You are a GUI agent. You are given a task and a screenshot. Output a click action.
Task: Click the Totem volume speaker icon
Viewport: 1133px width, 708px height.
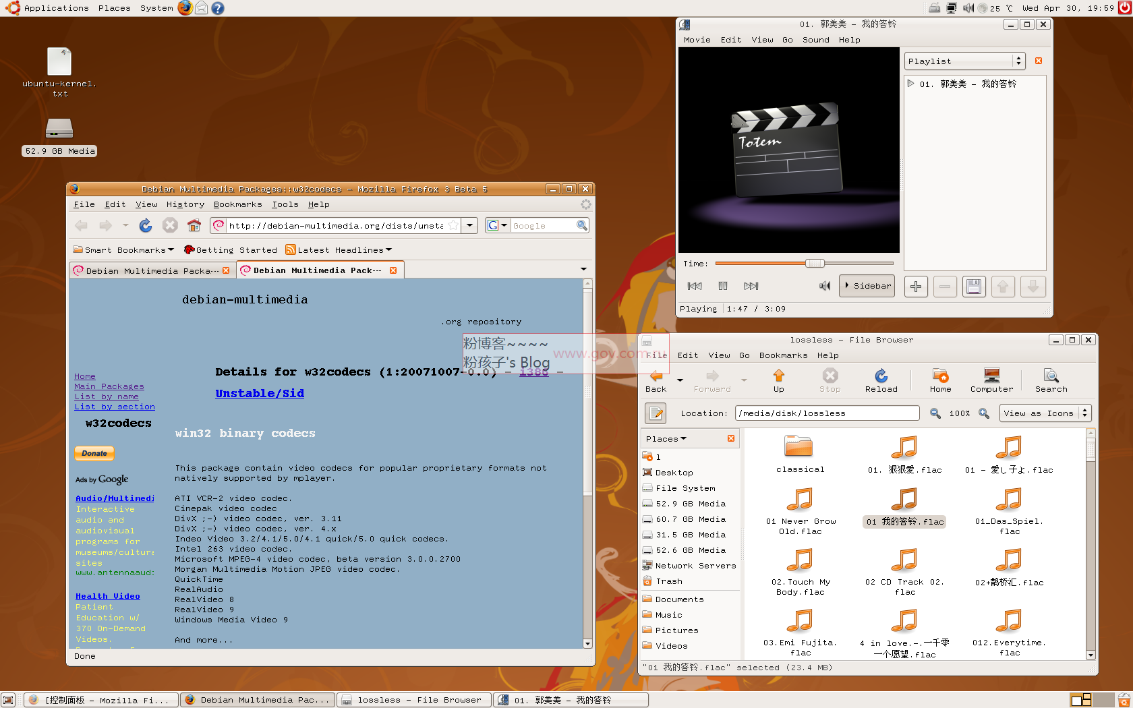coord(825,286)
